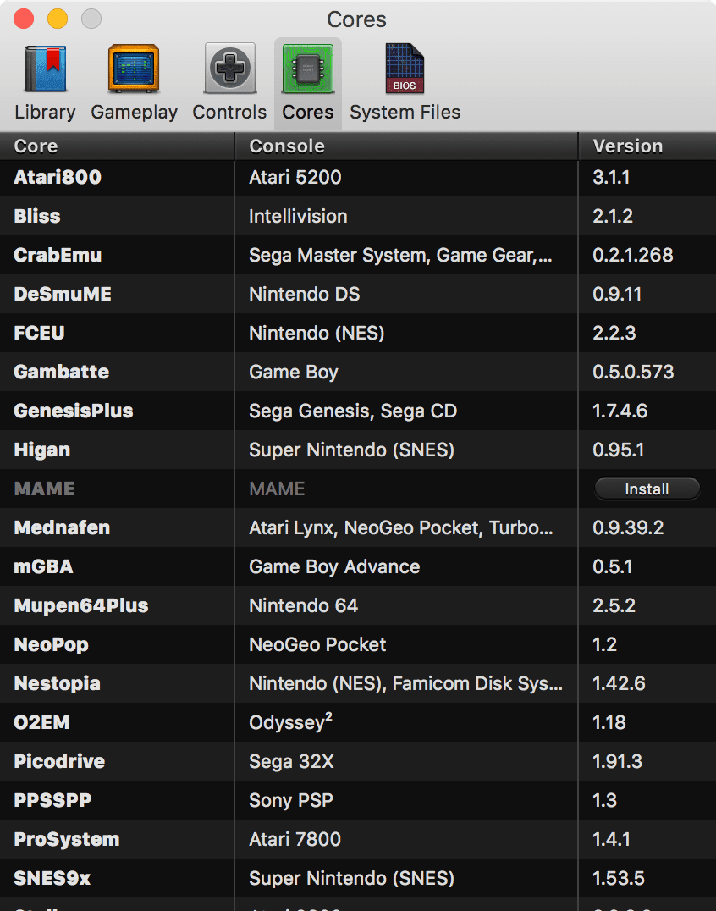
Task: Click the Game Boy Advance console cell
Action: coord(334,566)
